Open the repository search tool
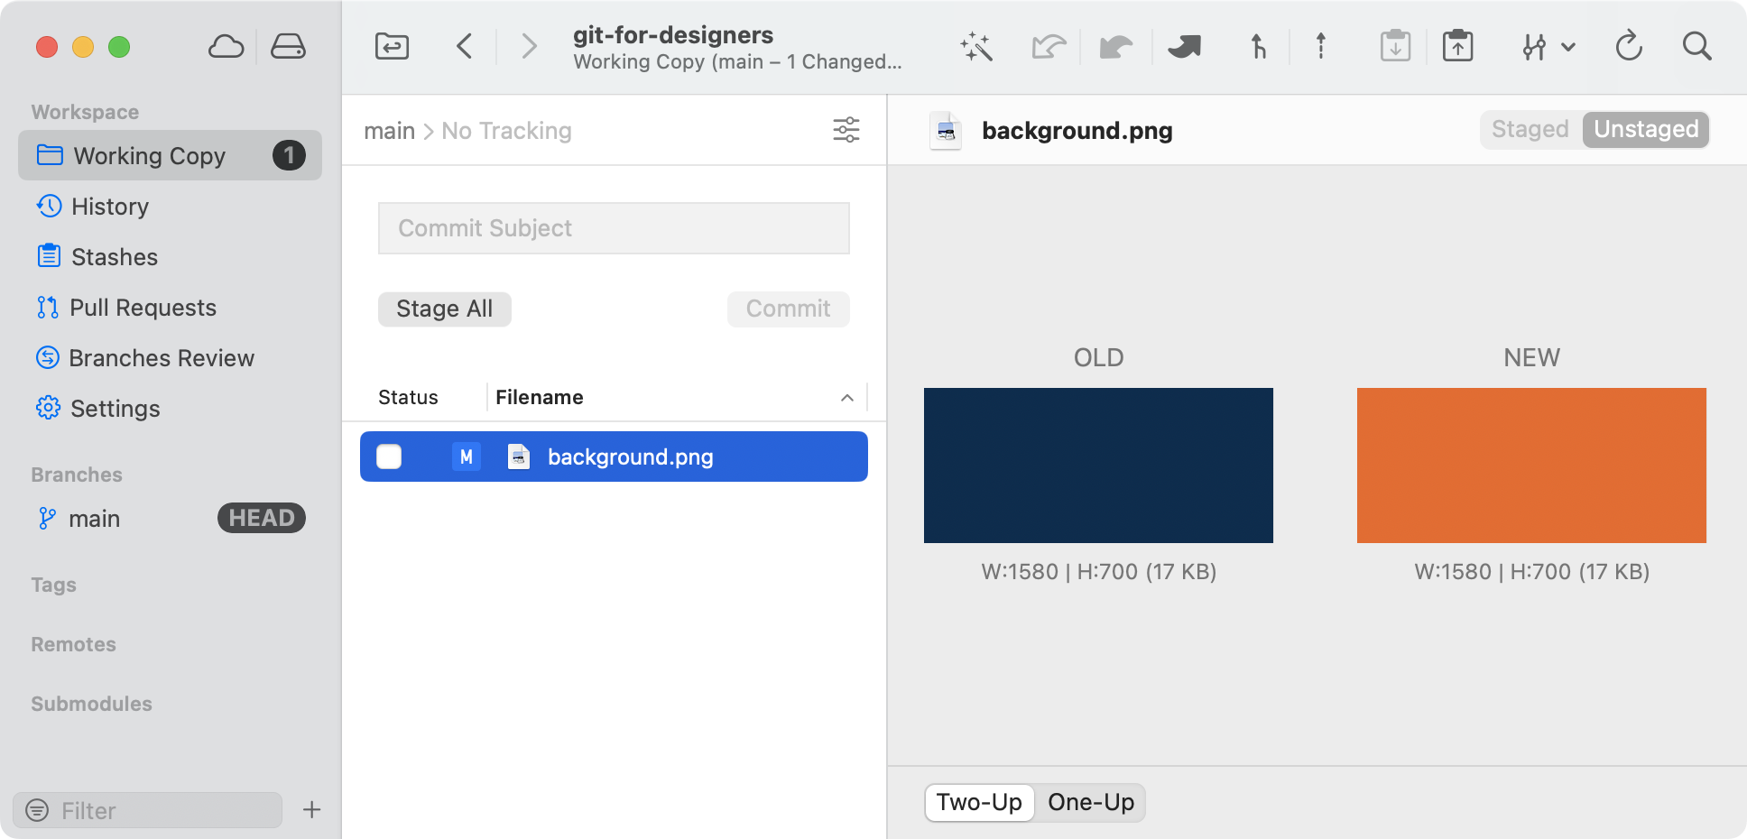 pos(1696,46)
